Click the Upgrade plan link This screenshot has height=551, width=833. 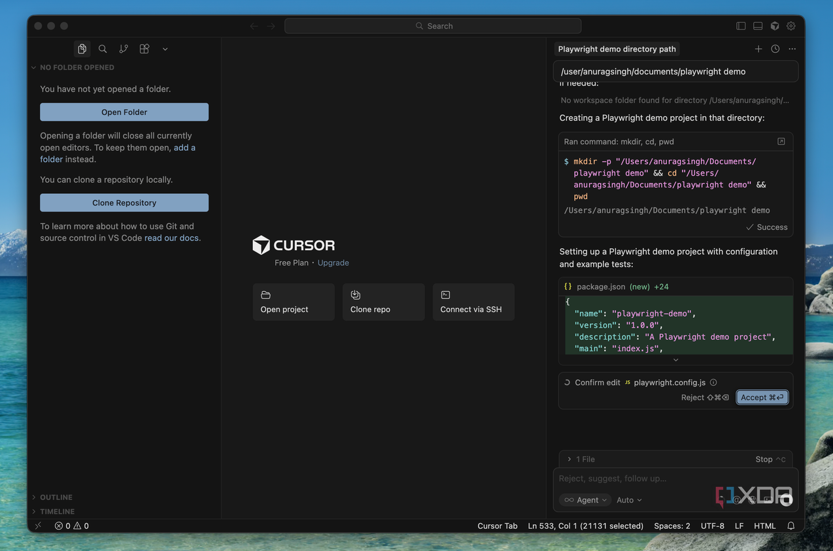[333, 262]
